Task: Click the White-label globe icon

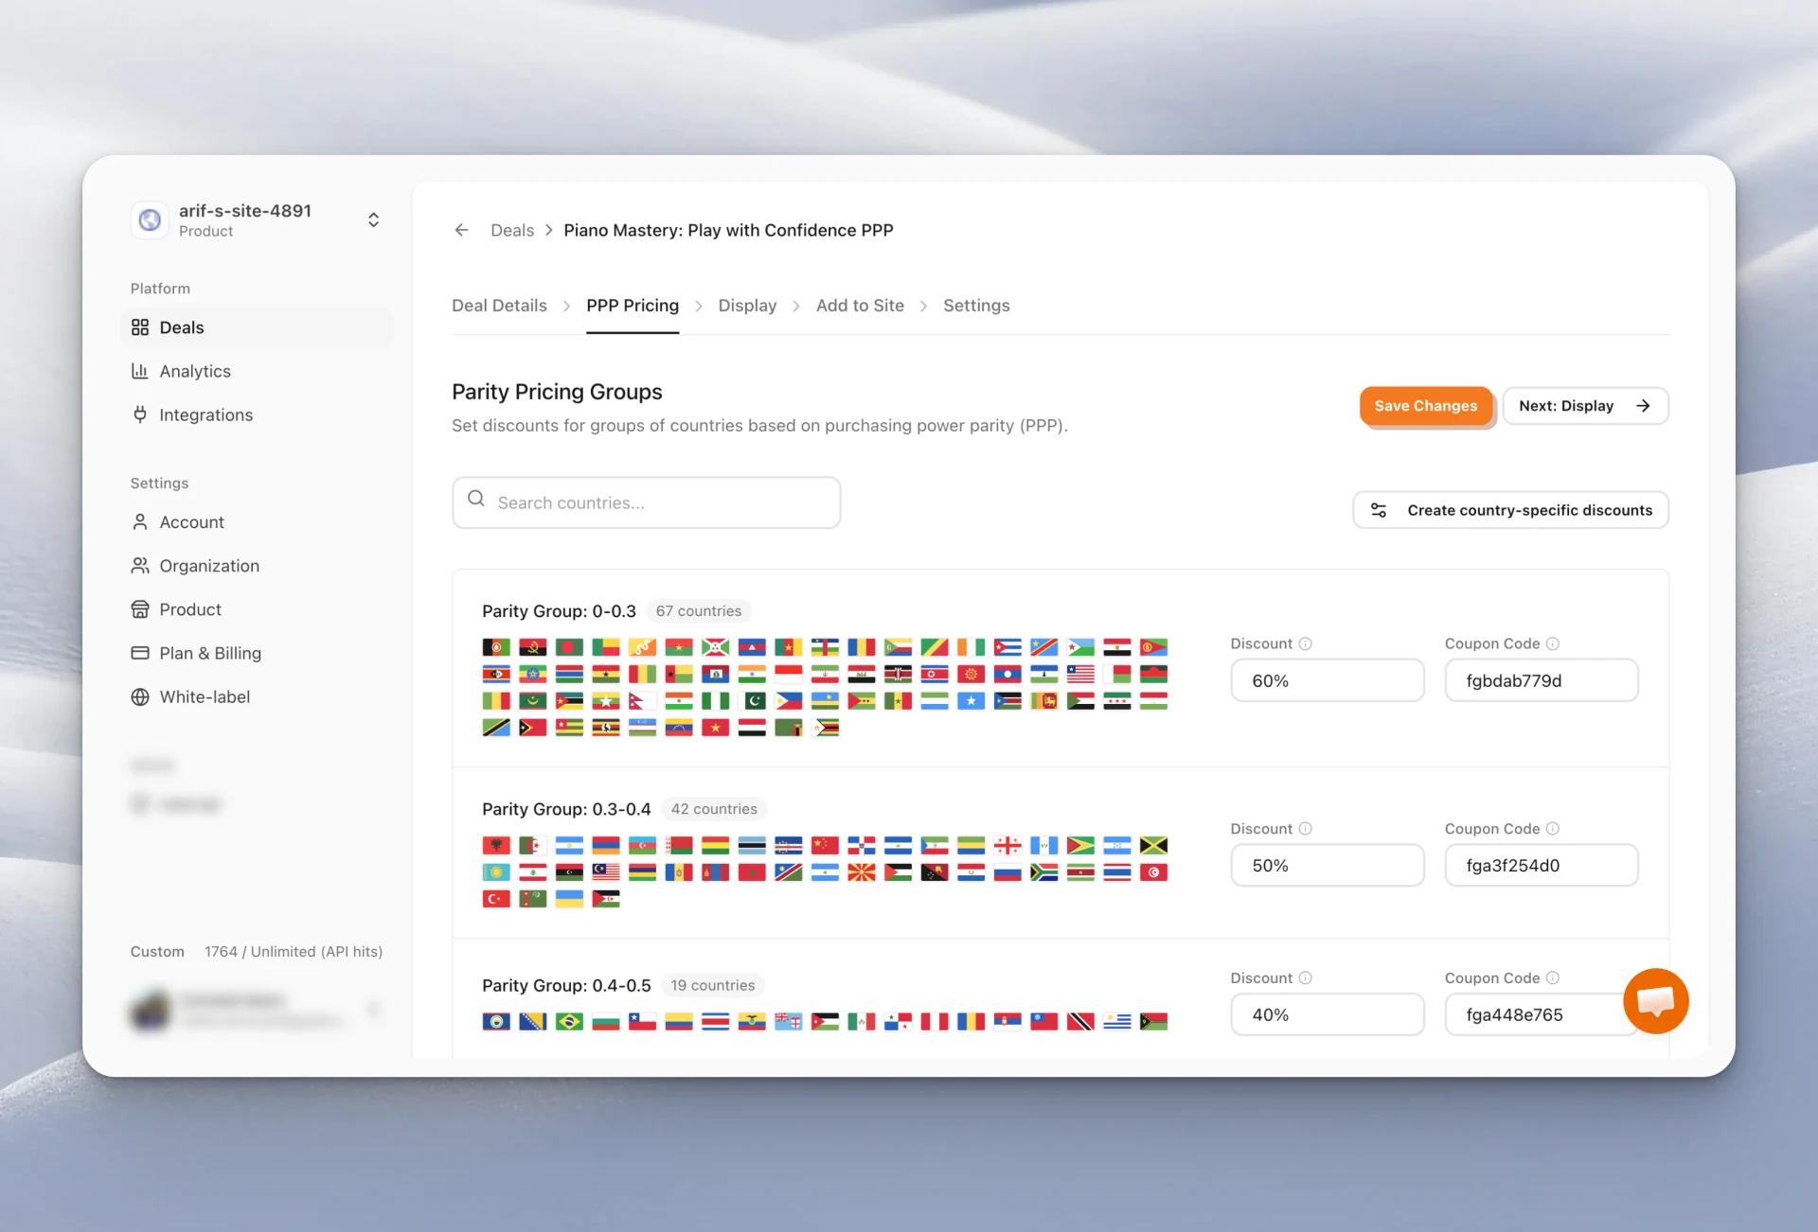Action: coord(140,696)
